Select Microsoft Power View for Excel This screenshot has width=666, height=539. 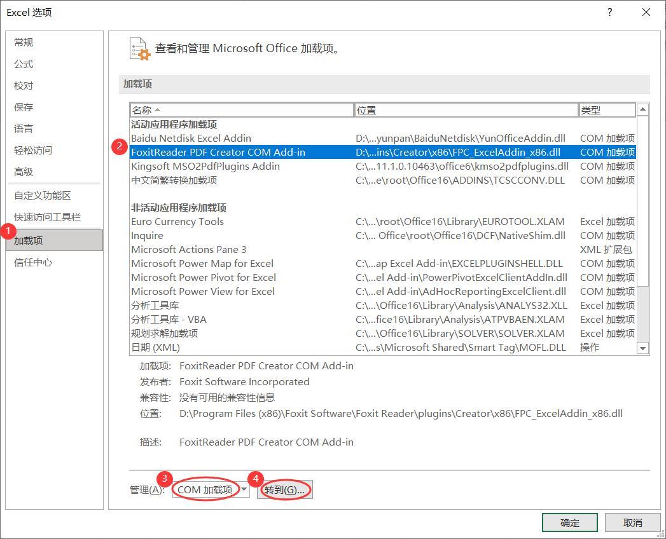[383, 292]
